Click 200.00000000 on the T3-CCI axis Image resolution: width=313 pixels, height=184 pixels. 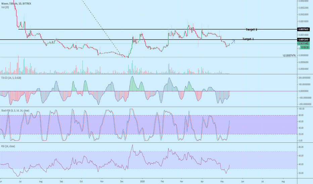(x=304, y=78)
